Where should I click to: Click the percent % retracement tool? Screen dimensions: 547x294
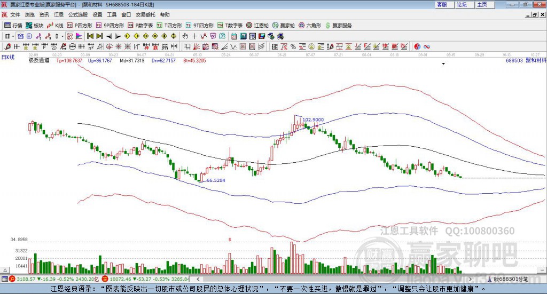pos(293,46)
